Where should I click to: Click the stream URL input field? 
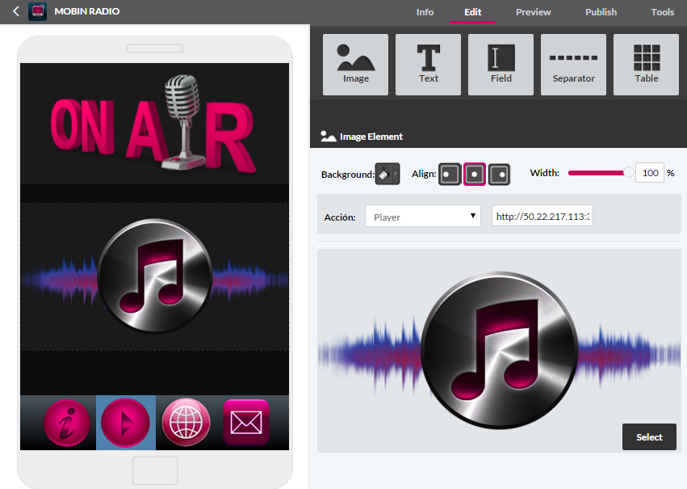(x=542, y=217)
